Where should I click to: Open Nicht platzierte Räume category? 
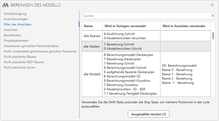coord(20,57)
